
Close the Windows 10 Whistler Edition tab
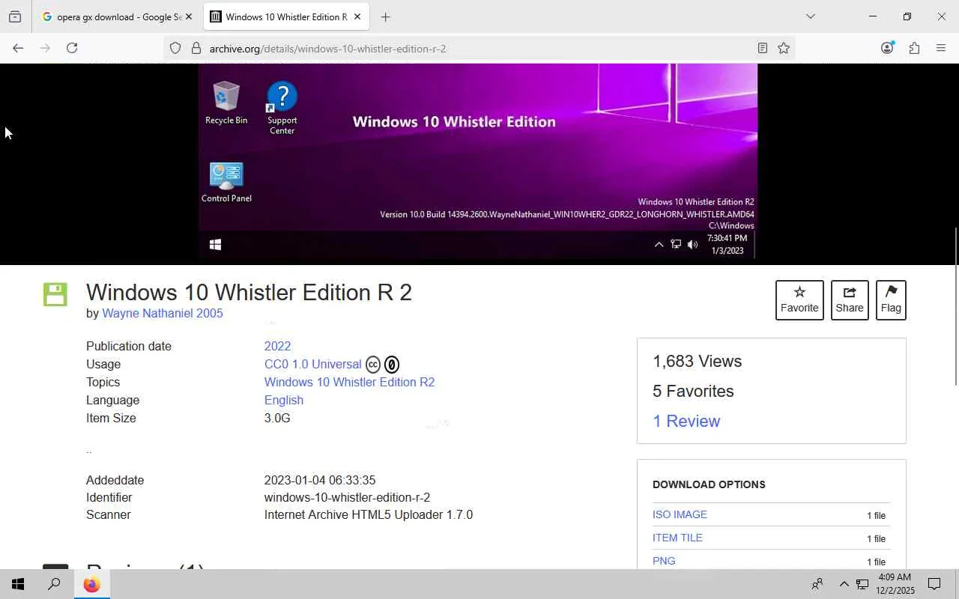coord(357,16)
